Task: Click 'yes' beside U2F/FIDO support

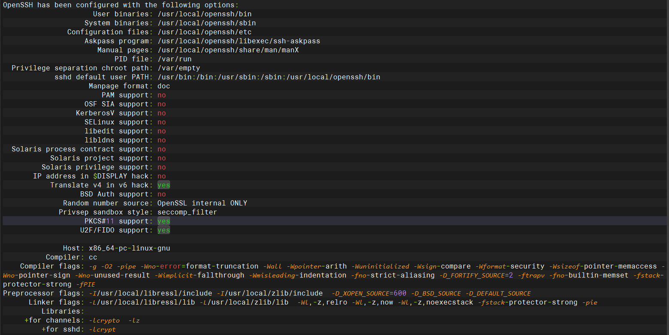Action: point(164,230)
